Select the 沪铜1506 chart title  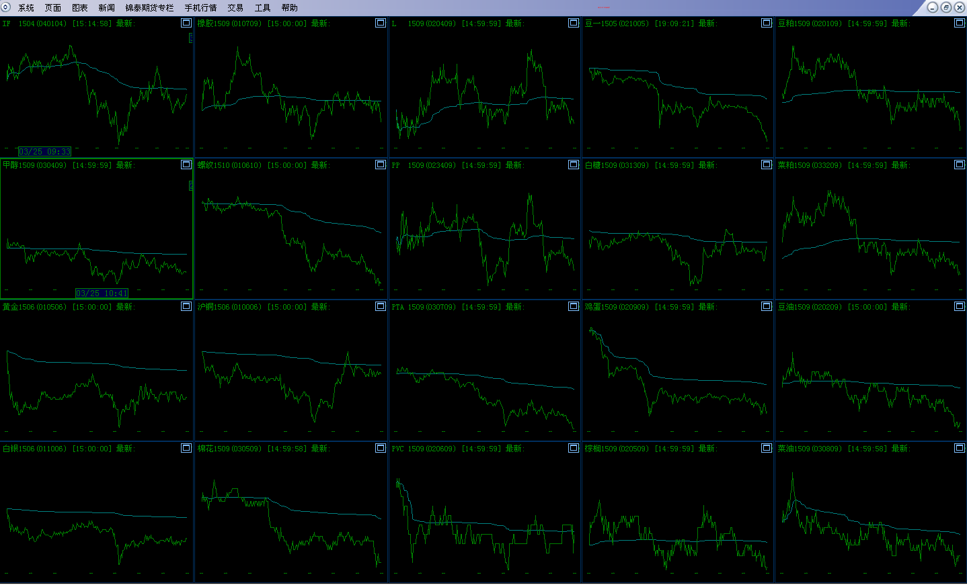point(229,307)
